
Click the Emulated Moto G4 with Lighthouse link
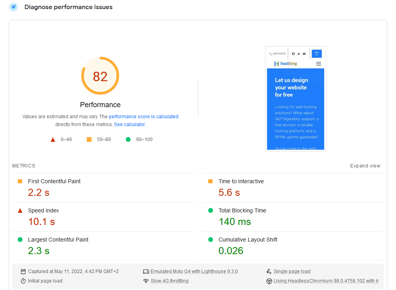[194, 271]
